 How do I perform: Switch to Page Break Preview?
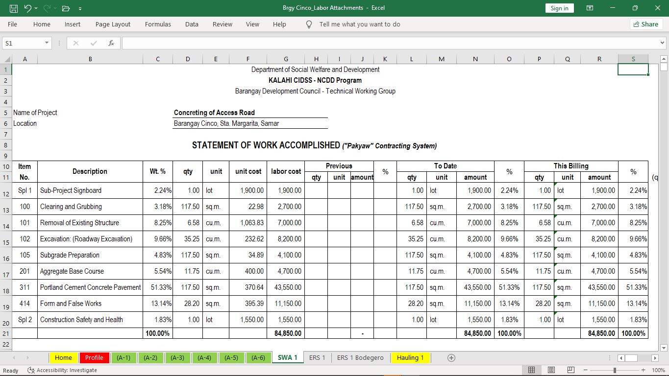[x=571, y=371]
